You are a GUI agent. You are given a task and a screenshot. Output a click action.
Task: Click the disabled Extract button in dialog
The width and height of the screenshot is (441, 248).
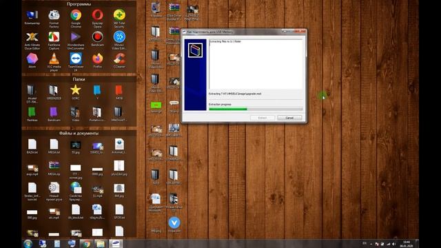point(262,118)
